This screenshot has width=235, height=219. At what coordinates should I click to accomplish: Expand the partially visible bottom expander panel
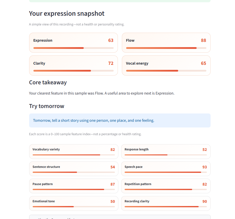(120, 217)
